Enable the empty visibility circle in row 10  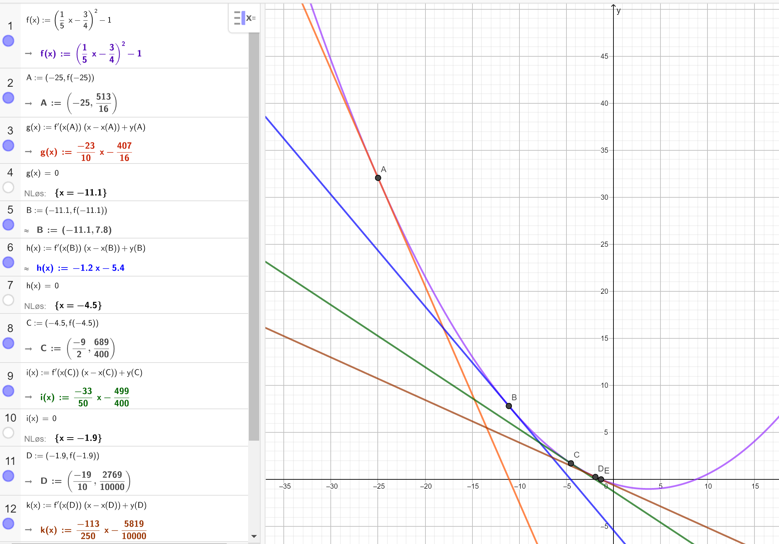pos(8,433)
